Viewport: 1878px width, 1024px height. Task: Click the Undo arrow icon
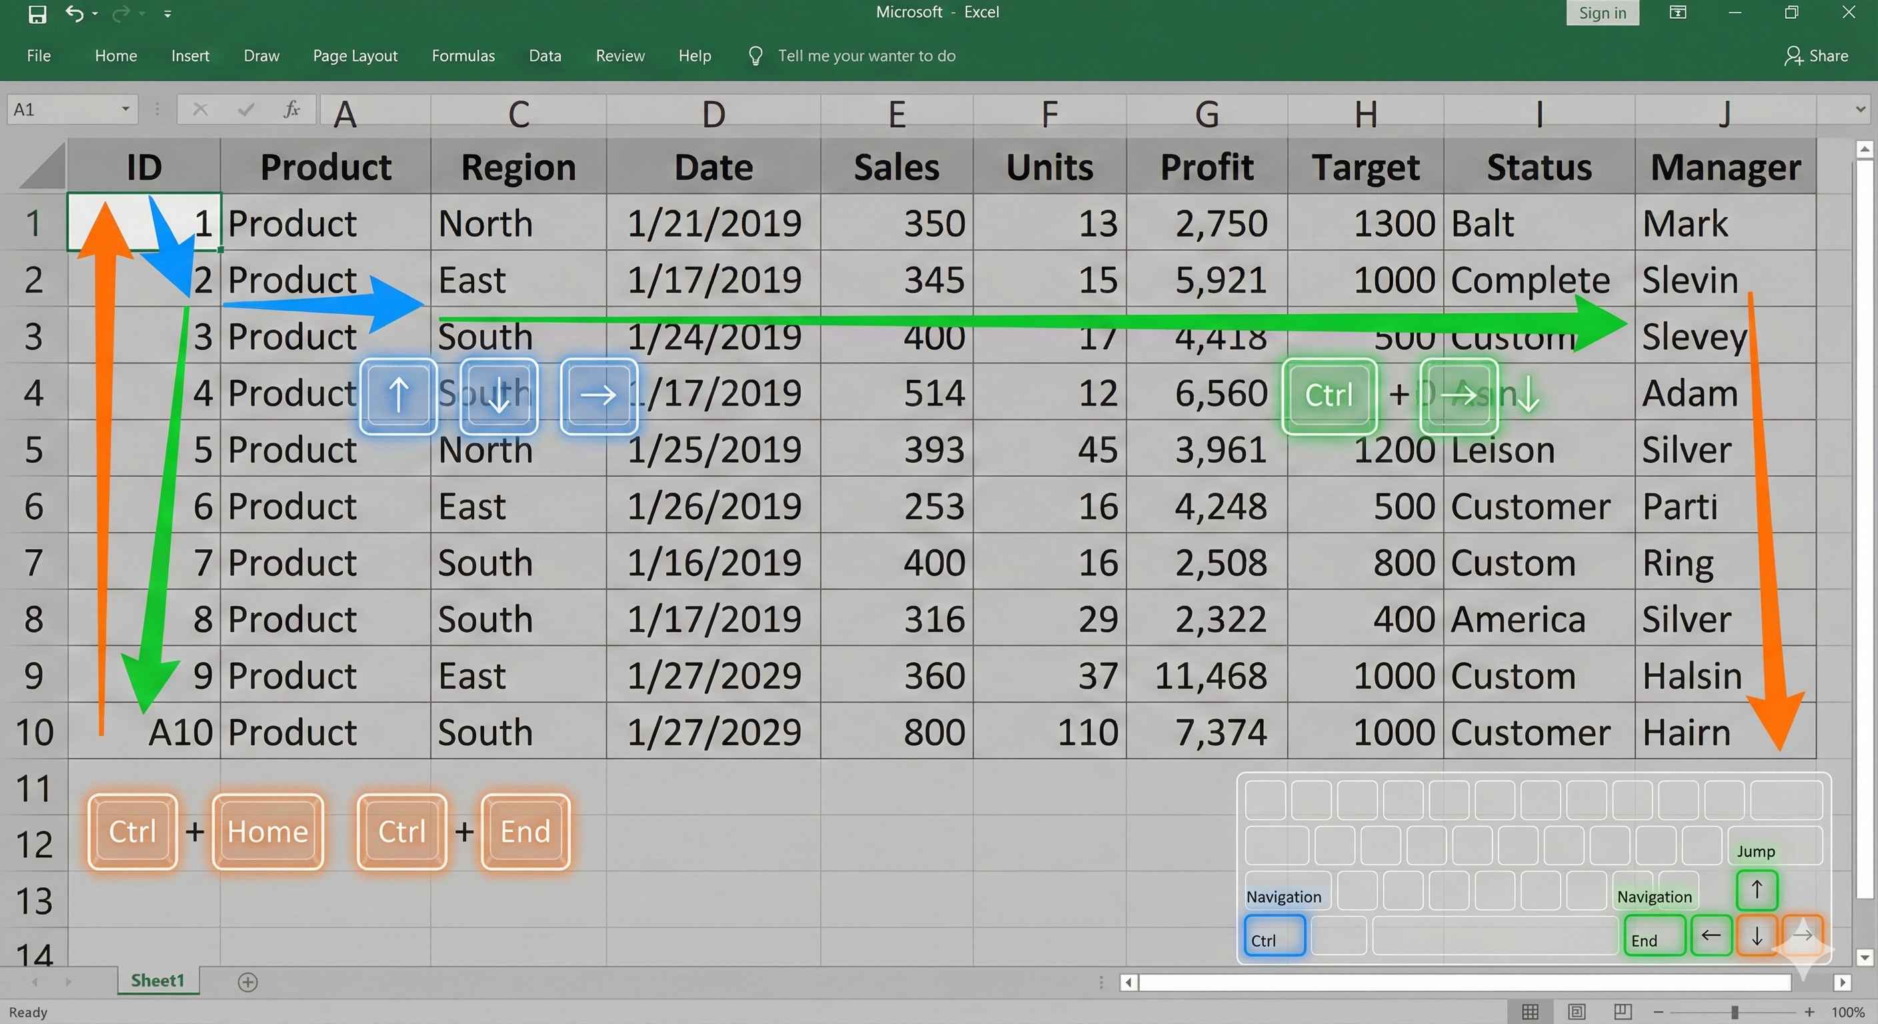point(75,13)
